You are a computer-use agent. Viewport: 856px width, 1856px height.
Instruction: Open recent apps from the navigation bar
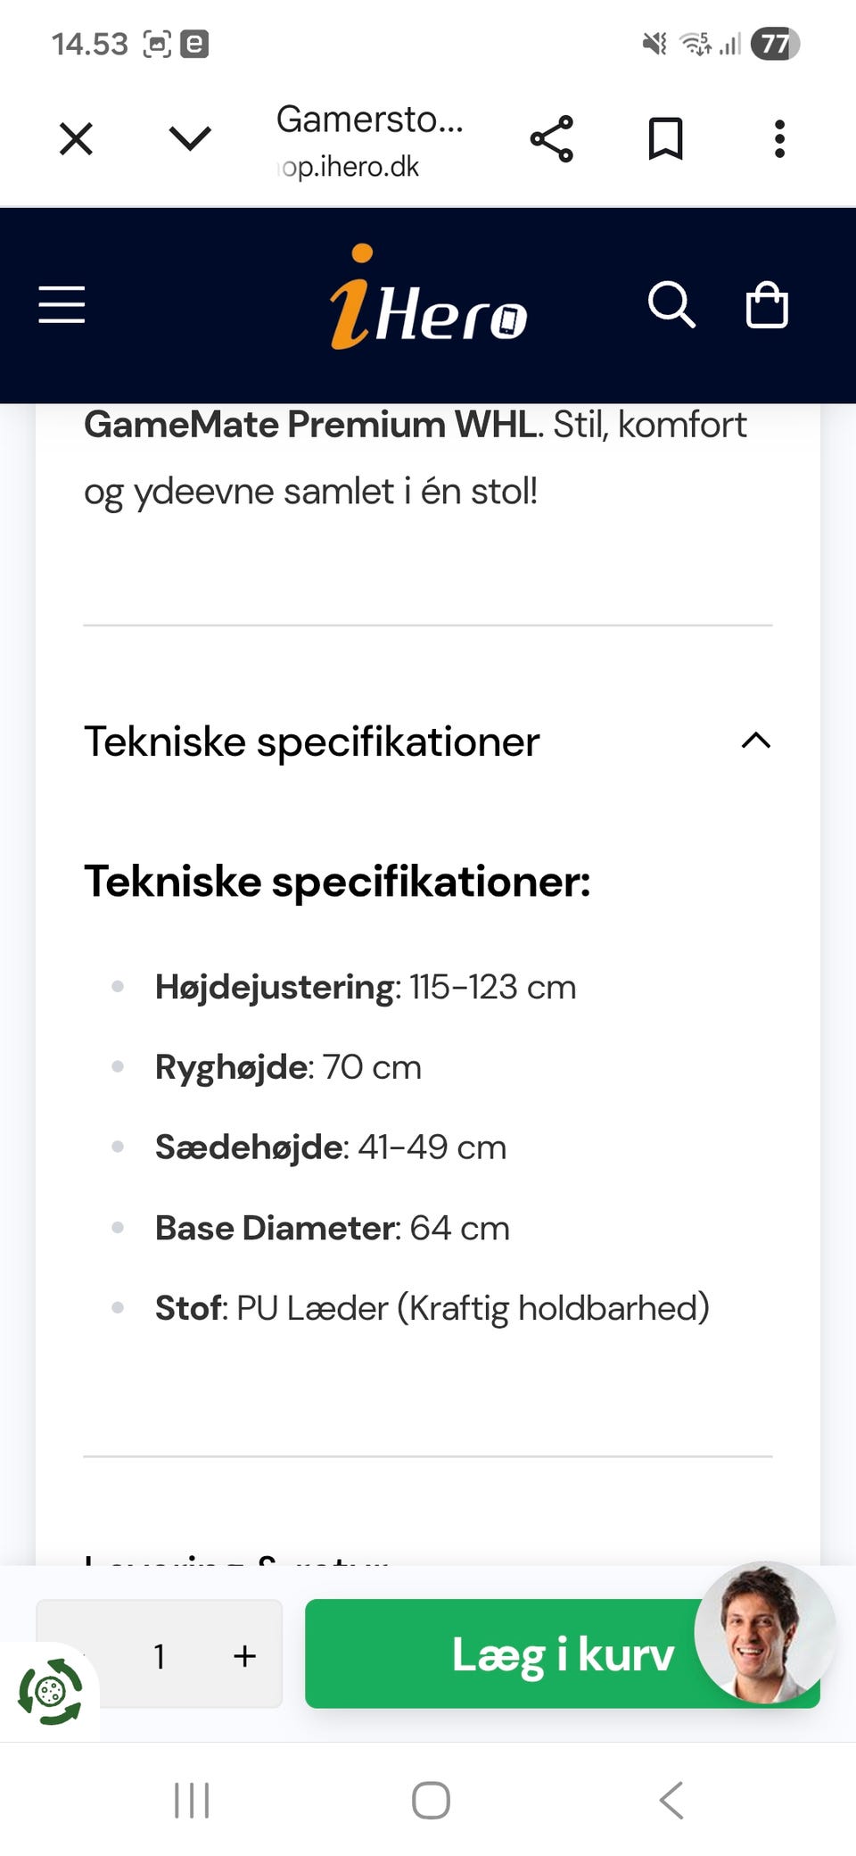(x=191, y=1801)
